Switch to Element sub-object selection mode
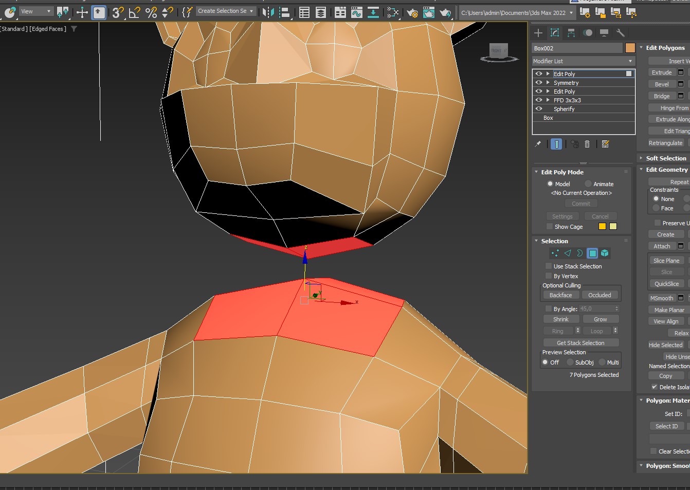This screenshot has height=490, width=690. [605, 253]
